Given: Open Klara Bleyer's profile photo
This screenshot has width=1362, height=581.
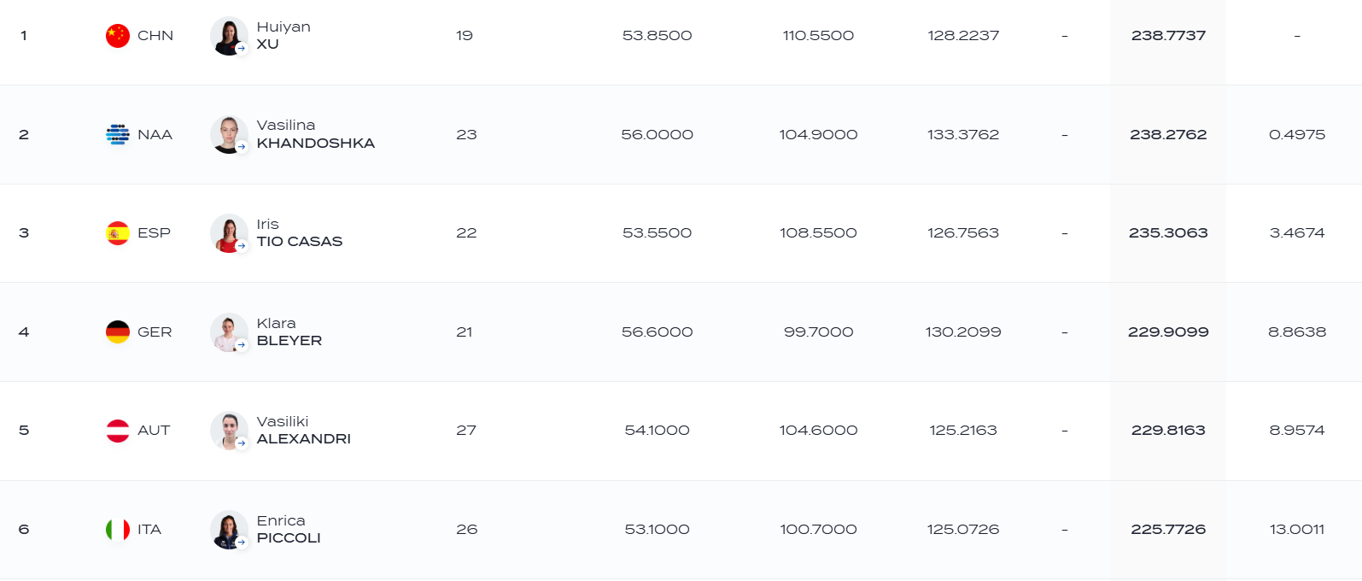Looking at the screenshot, I should click(x=229, y=332).
